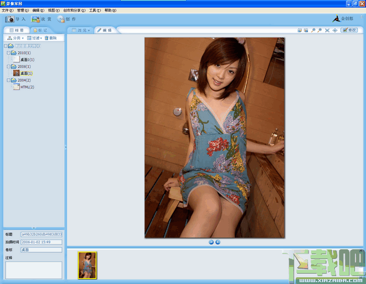
Task: Open the 文件 (File) menu
Action: 7,10
